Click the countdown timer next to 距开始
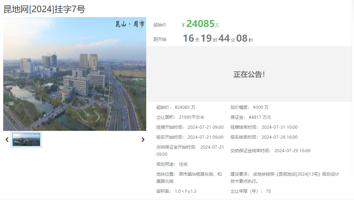Viewport: 354px width, 202px height. point(218,38)
